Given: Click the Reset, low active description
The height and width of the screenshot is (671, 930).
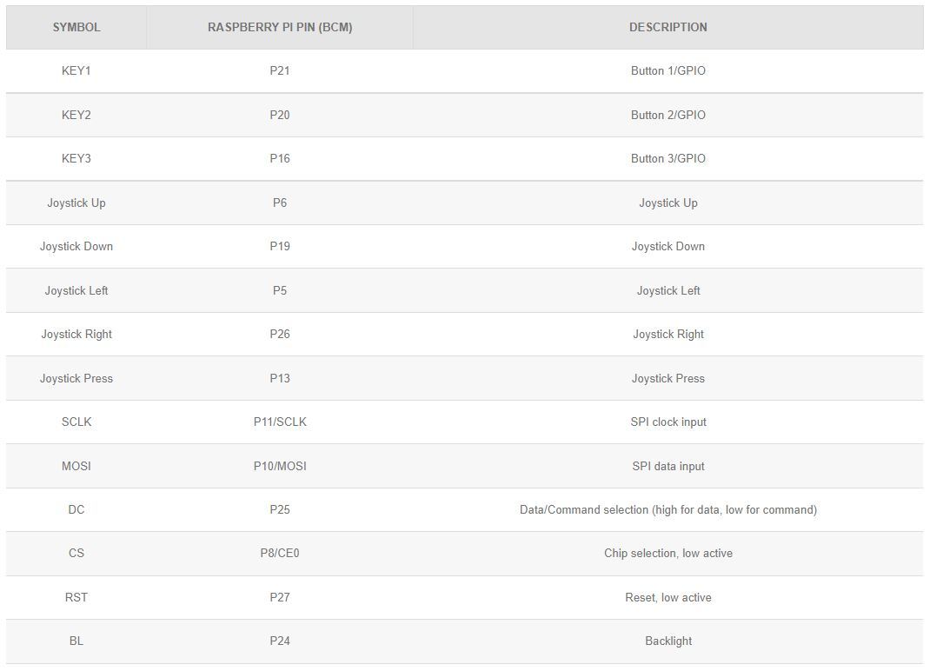Looking at the screenshot, I should tap(668, 598).
